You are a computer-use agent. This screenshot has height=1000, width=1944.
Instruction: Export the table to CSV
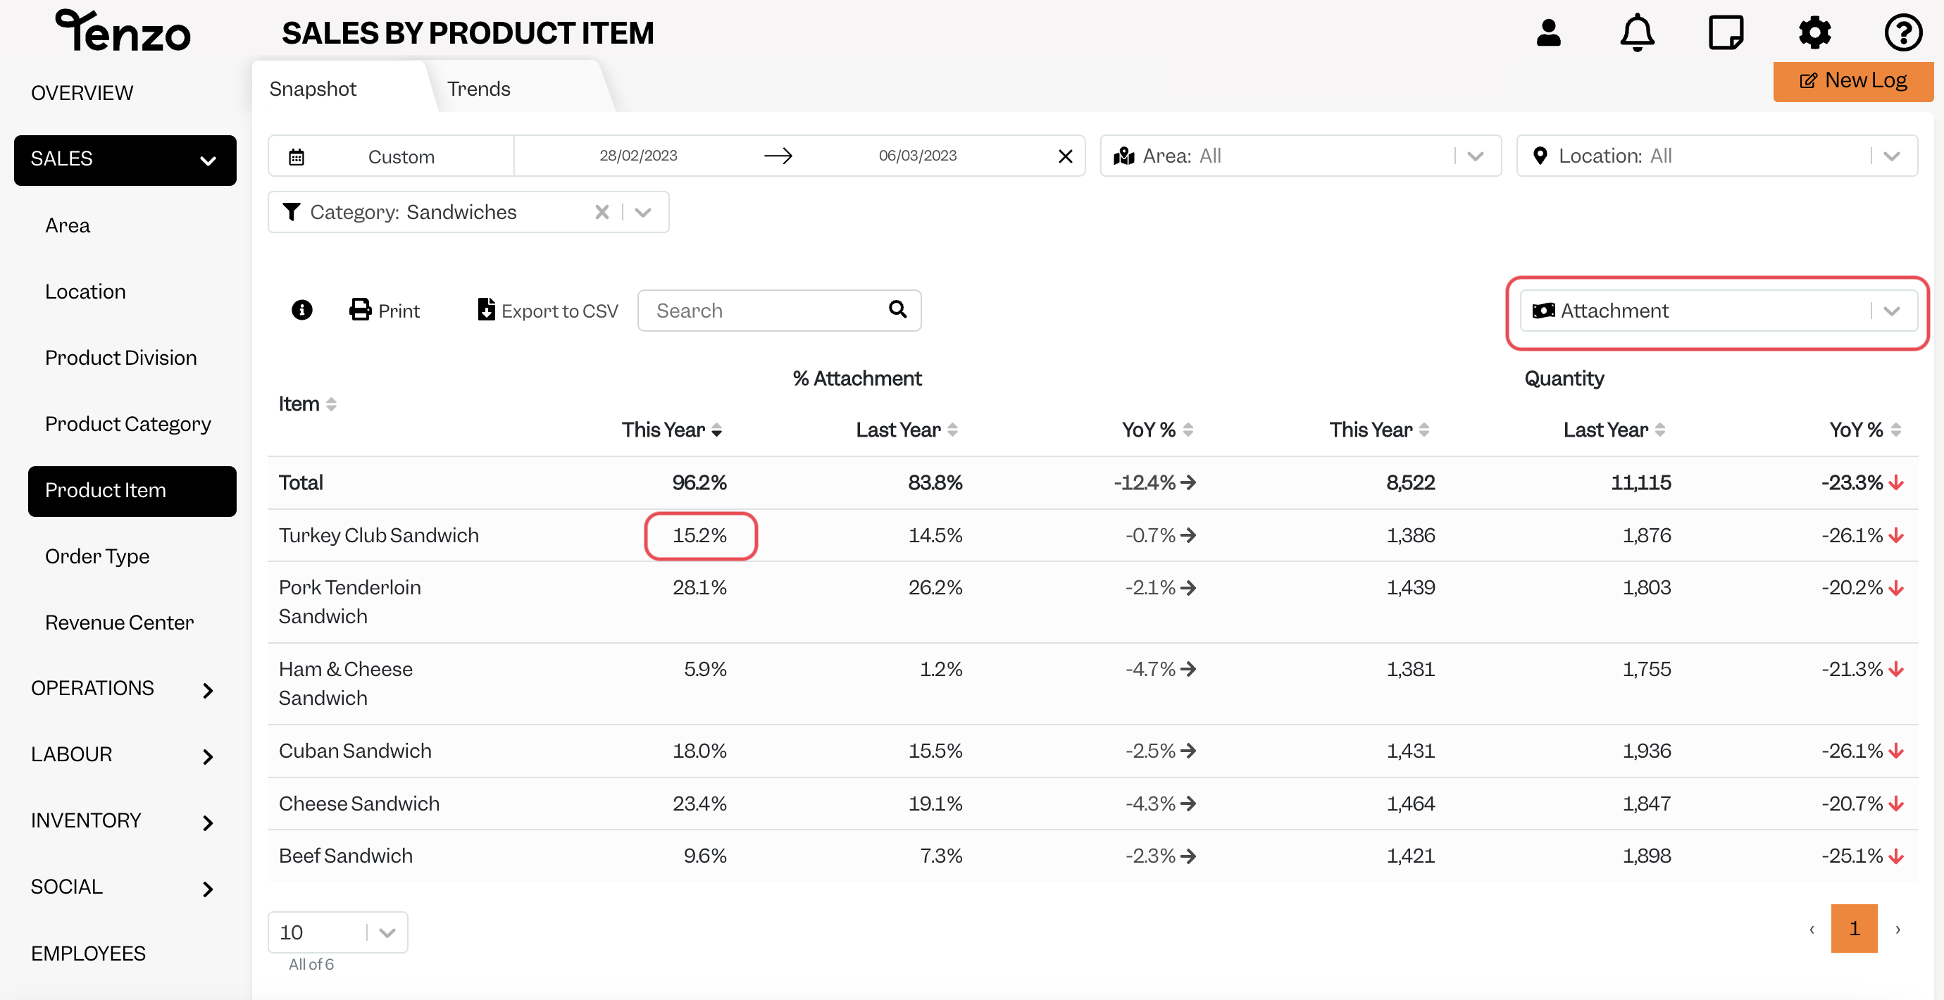pos(548,310)
